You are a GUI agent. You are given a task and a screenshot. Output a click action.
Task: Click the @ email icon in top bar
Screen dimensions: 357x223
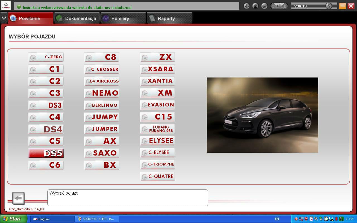(264, 6)
